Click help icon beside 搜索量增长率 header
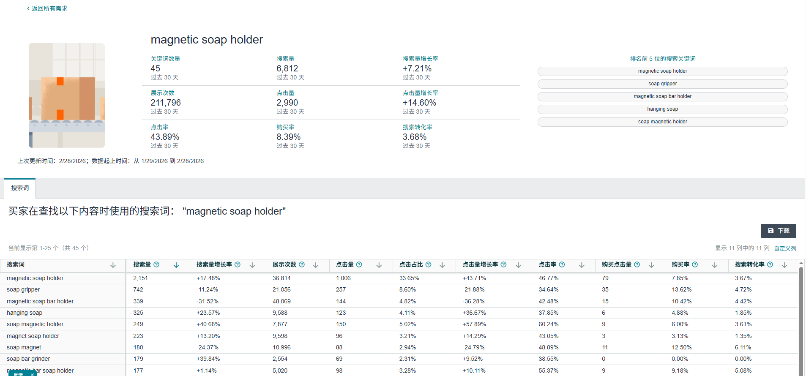 (238, 264)
